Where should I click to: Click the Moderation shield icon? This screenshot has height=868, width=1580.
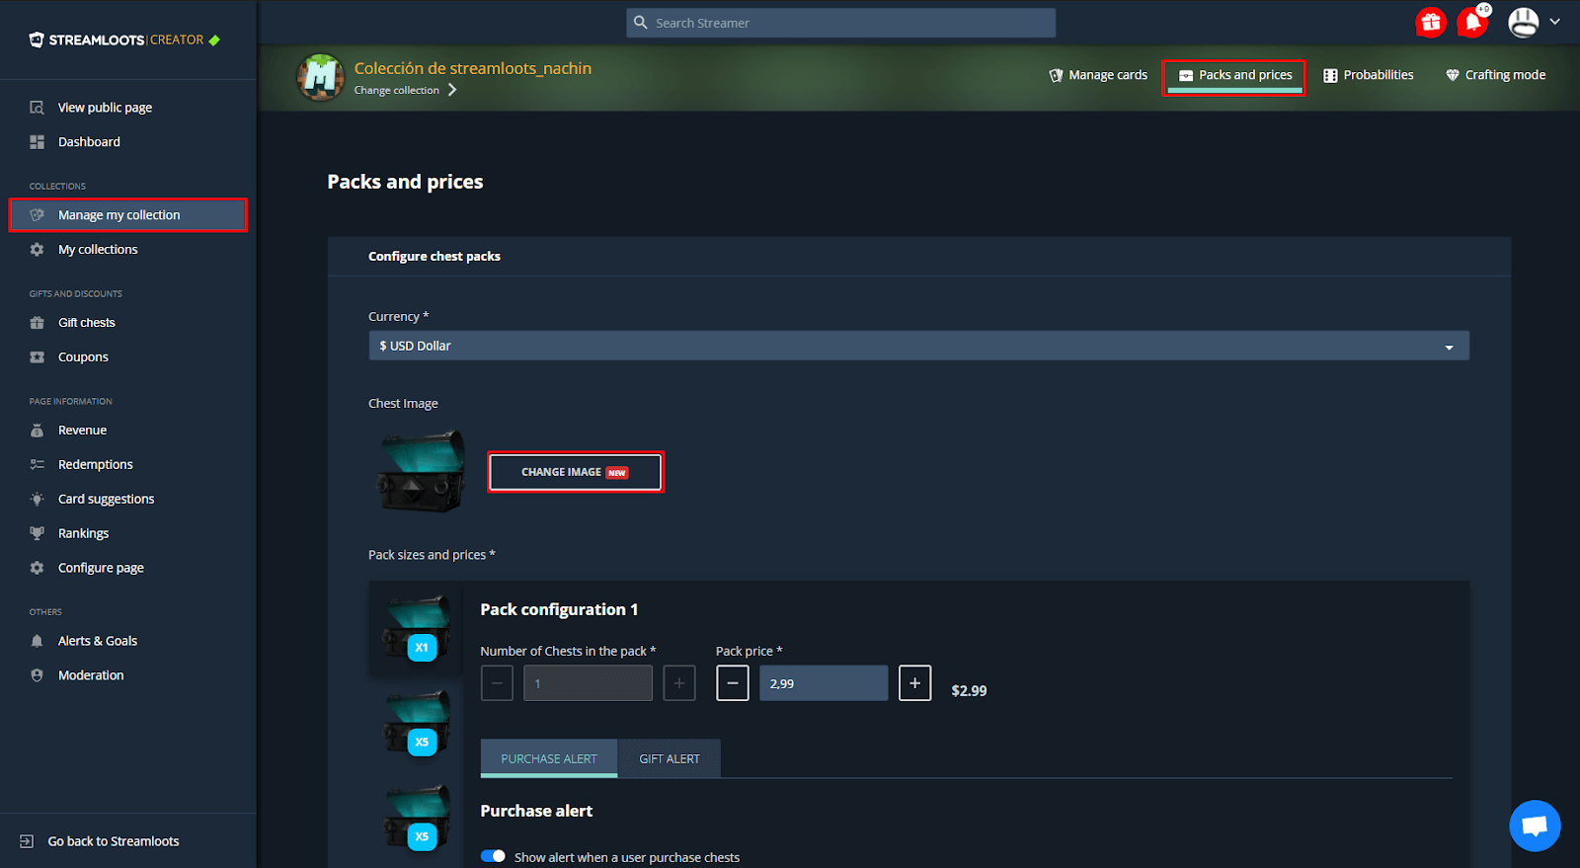click(x=37, y=675)
